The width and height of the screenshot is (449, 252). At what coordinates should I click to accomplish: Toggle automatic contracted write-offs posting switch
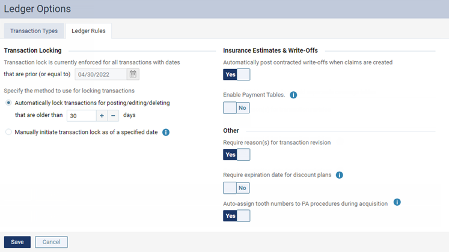tap(236, 74)
